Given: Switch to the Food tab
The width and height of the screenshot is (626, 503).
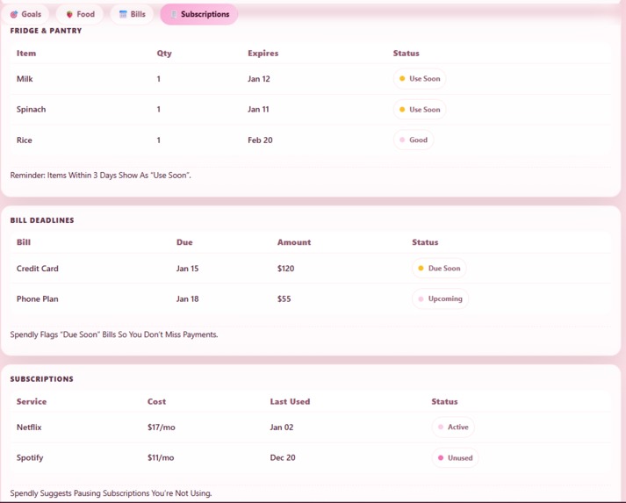Looking at the screenshot, I should (x=80, y=14).
